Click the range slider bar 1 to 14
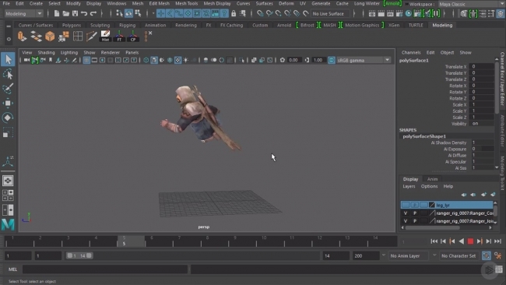 point(79,255)
